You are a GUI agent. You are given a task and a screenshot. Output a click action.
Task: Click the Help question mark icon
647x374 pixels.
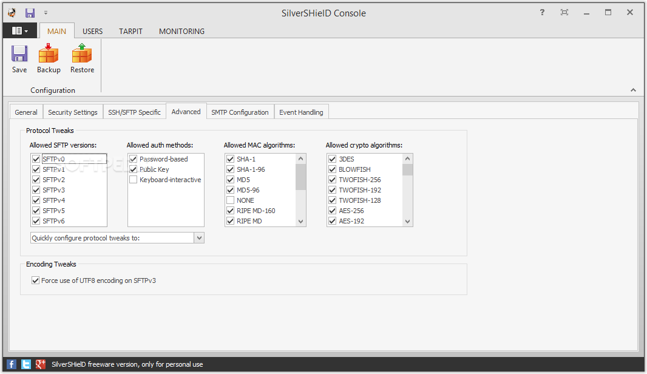[x=542, y=12]
